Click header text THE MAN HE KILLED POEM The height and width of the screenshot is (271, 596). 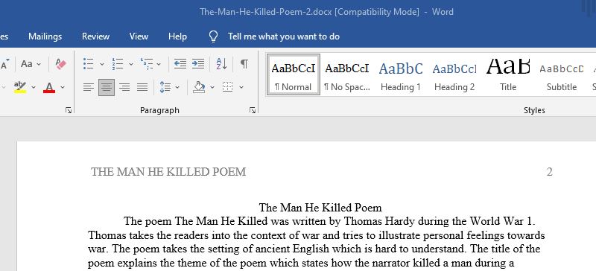168,172
